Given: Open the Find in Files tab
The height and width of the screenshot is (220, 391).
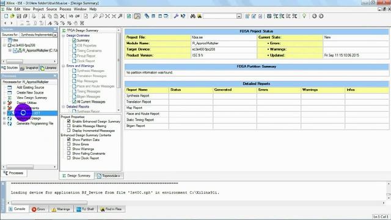Looking at the screenshot, I should (111, 209).
